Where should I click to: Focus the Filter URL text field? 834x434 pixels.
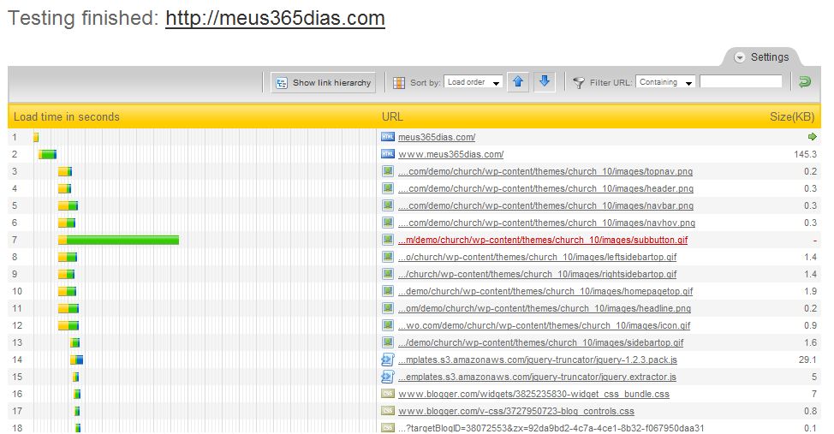coord(741,81)
